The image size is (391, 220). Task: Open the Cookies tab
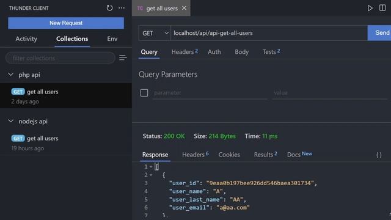[229, 155]
